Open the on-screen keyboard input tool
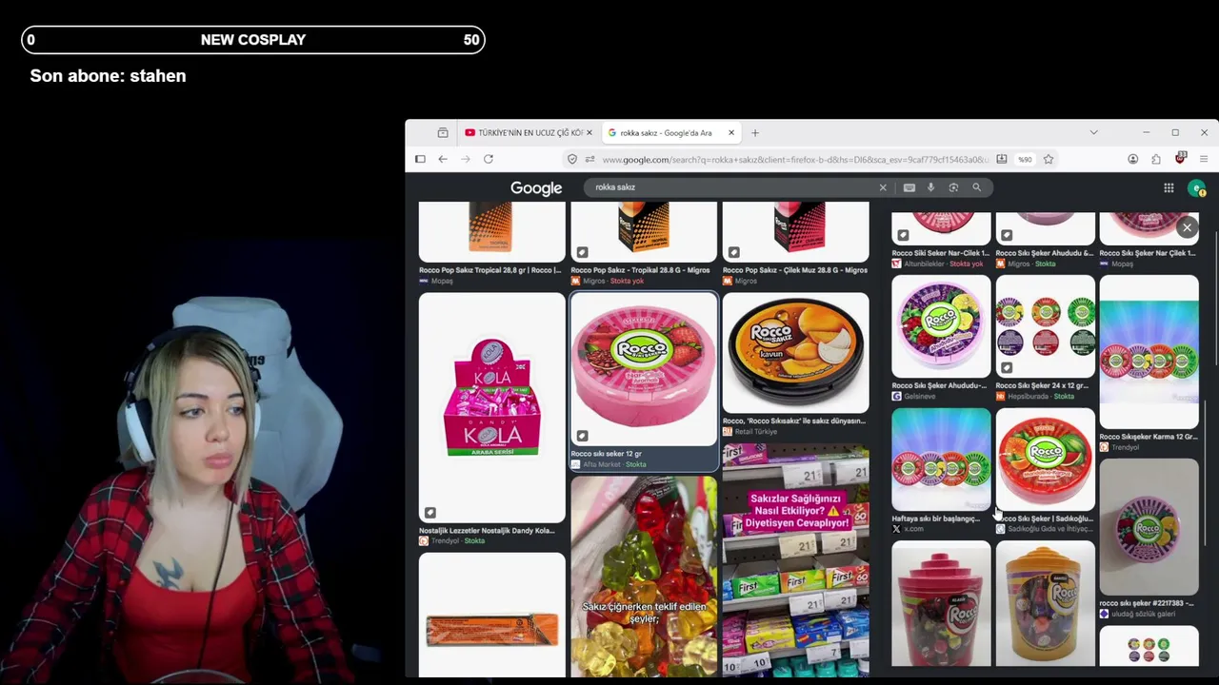1219x685 pixels. tap(909, 187)
